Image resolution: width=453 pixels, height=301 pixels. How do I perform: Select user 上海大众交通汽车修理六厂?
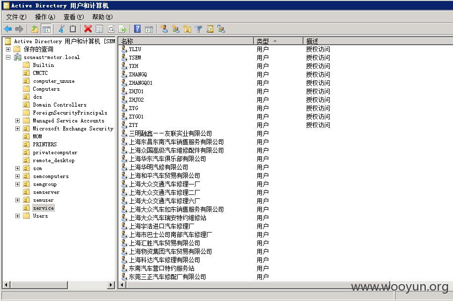click(x=164, y=201)
